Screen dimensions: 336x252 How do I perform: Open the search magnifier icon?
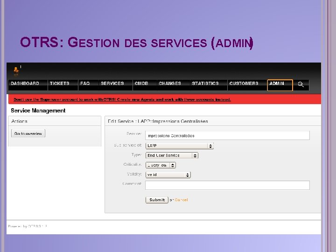coord(301,84)
